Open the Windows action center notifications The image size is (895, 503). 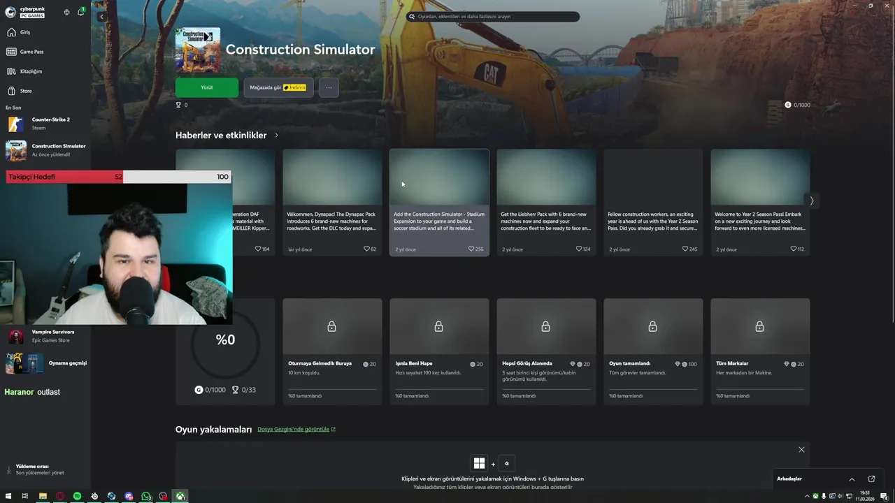tap(884, 496)
